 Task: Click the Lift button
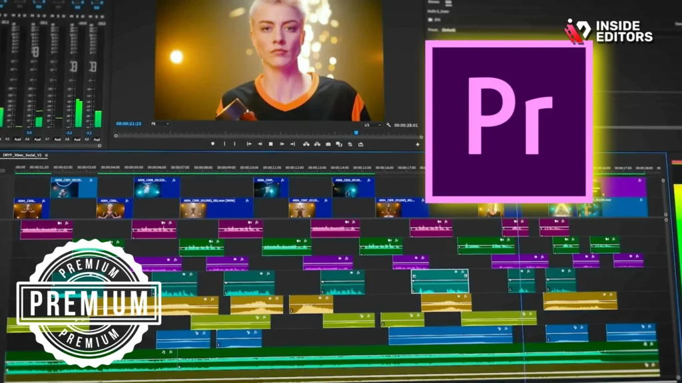pos(306,144)
